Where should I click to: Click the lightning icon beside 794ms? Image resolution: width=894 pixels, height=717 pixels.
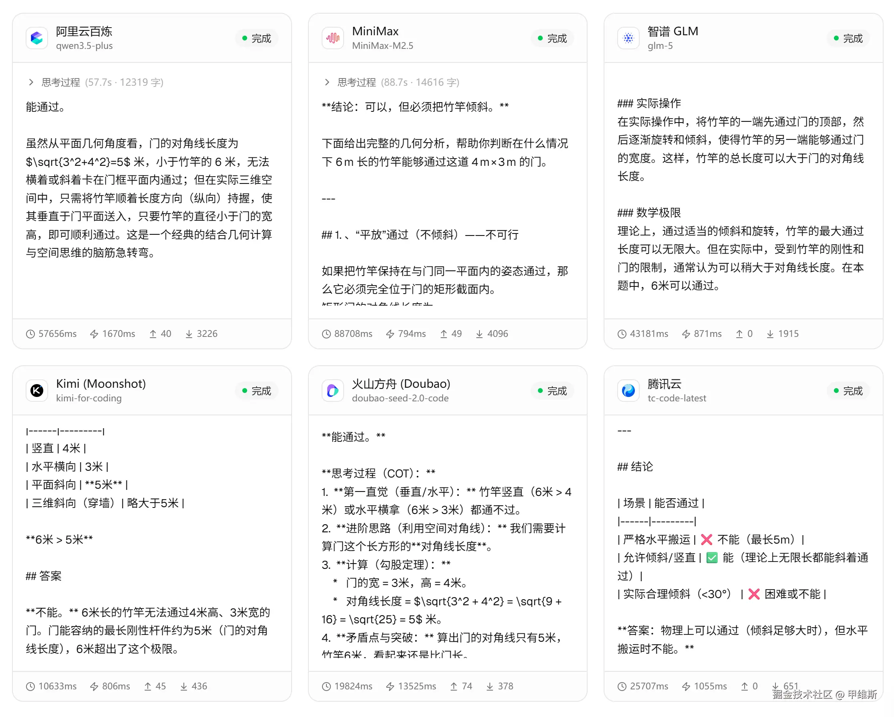[x=390, y=334]
